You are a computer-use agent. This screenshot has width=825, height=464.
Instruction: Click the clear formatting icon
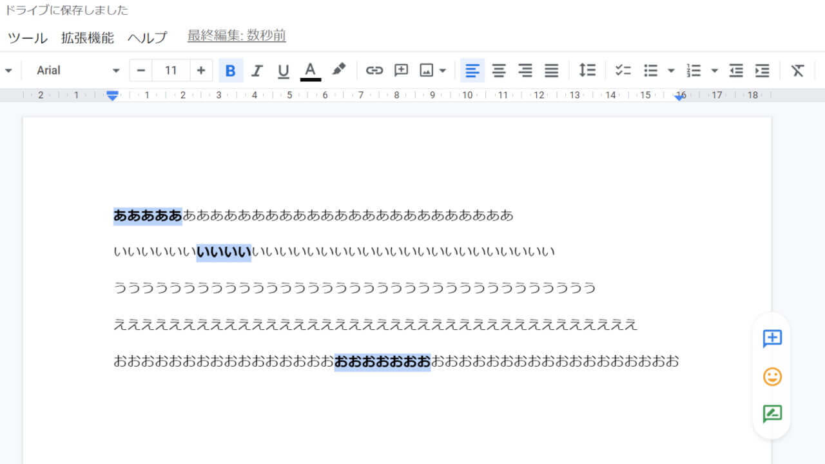pyautogui.click(x=797, y=70)
